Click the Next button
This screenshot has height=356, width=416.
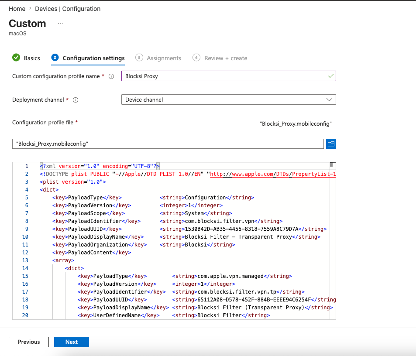click(x=71, y=342)
